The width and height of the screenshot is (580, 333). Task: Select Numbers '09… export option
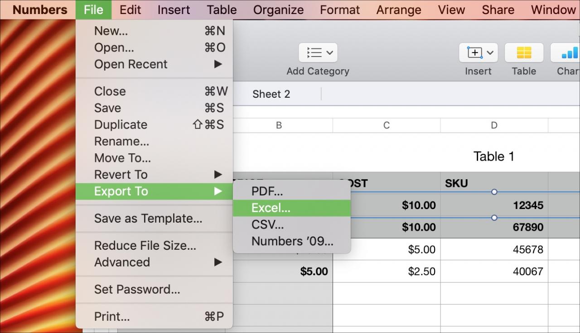click(292, 241)
